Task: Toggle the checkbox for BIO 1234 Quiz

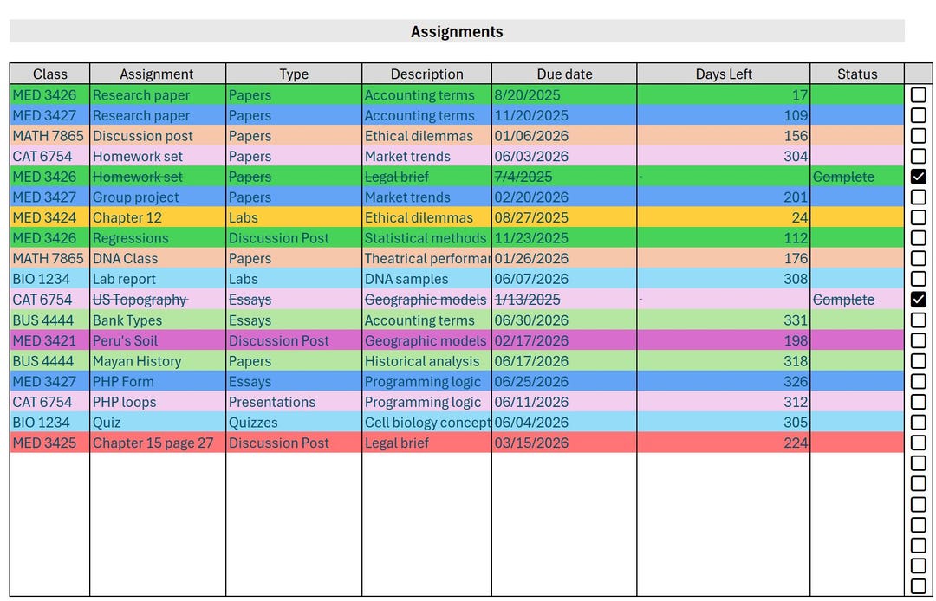Action: point(919,423)
